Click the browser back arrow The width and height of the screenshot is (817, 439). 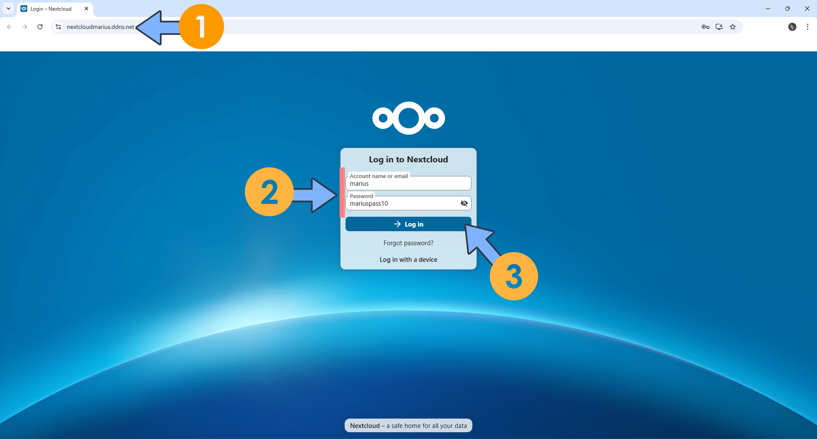pos(9,27)
